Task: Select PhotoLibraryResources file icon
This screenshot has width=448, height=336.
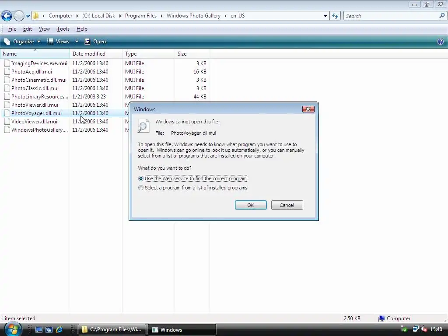Action: 7,97
